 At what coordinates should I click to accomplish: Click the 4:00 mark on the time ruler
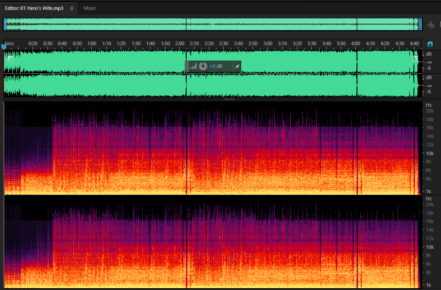point(356,43)
